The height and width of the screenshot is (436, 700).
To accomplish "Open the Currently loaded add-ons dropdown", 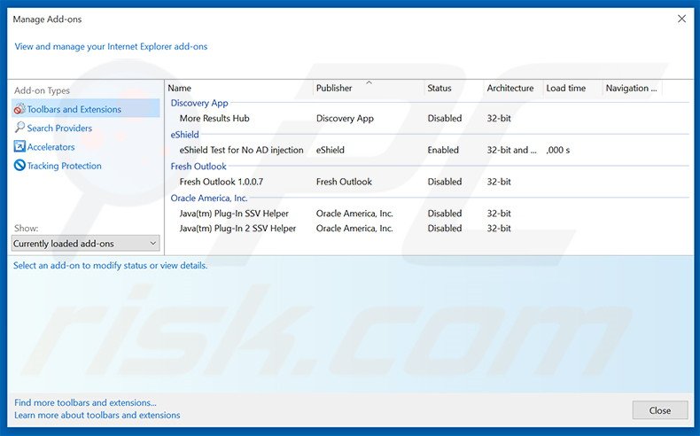I will click(85, 243).
